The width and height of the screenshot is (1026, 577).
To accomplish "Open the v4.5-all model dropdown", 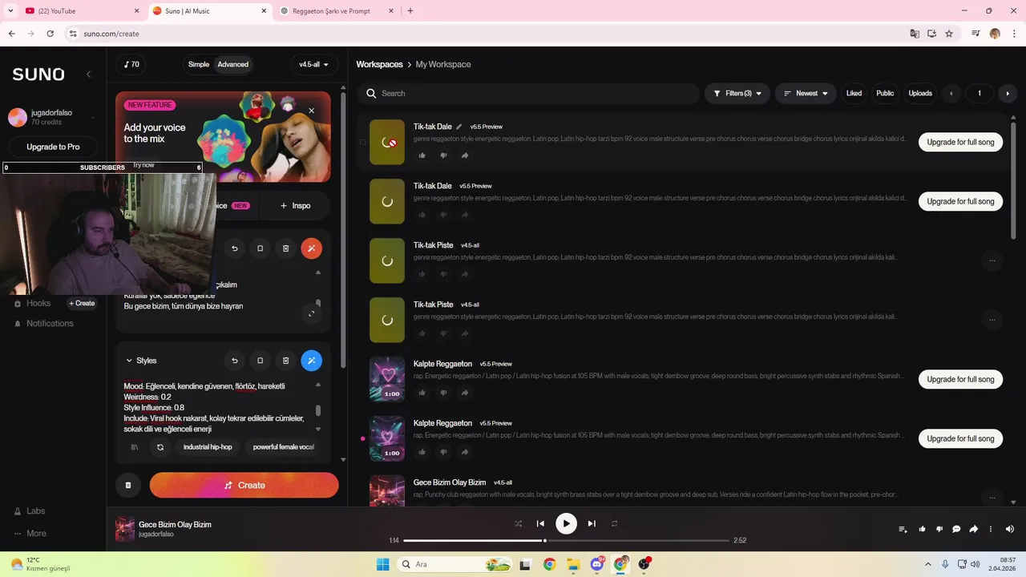I will tap(313, 64).
